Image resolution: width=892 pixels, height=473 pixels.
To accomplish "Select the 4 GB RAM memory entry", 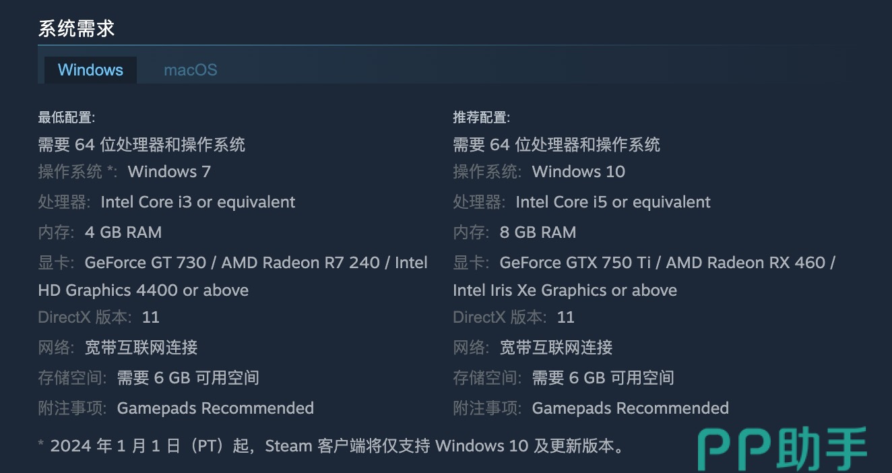I will tap(123, 232).
